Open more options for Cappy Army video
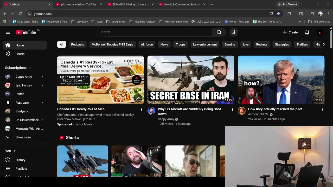Image resolution: width=333 pixels, height=187 pixels. pyautogui.click(x=232, y=110)
